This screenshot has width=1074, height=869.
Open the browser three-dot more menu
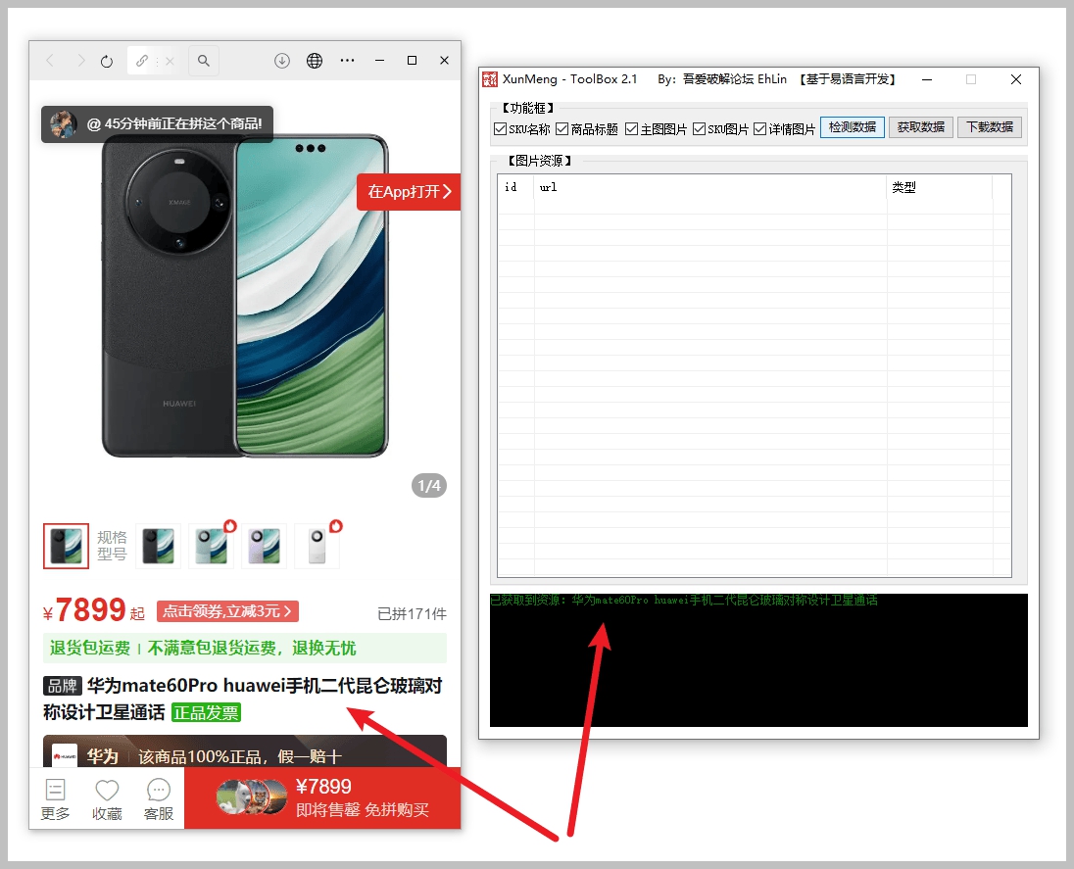tap(347, 61)
